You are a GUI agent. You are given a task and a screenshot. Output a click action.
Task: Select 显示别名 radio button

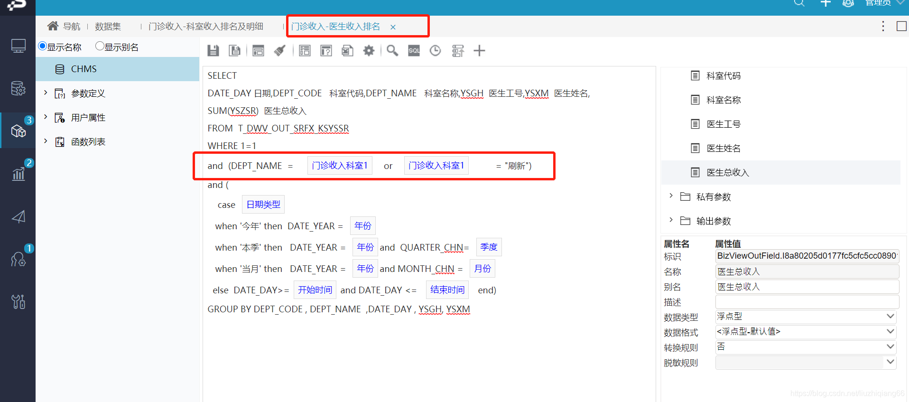click(x=100, y=46)
